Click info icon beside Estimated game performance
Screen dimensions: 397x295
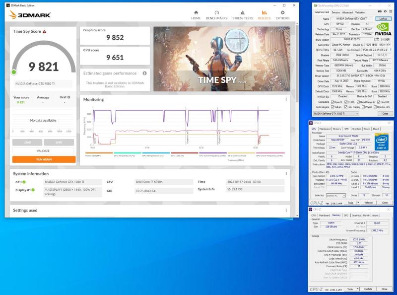pos(145,73)
